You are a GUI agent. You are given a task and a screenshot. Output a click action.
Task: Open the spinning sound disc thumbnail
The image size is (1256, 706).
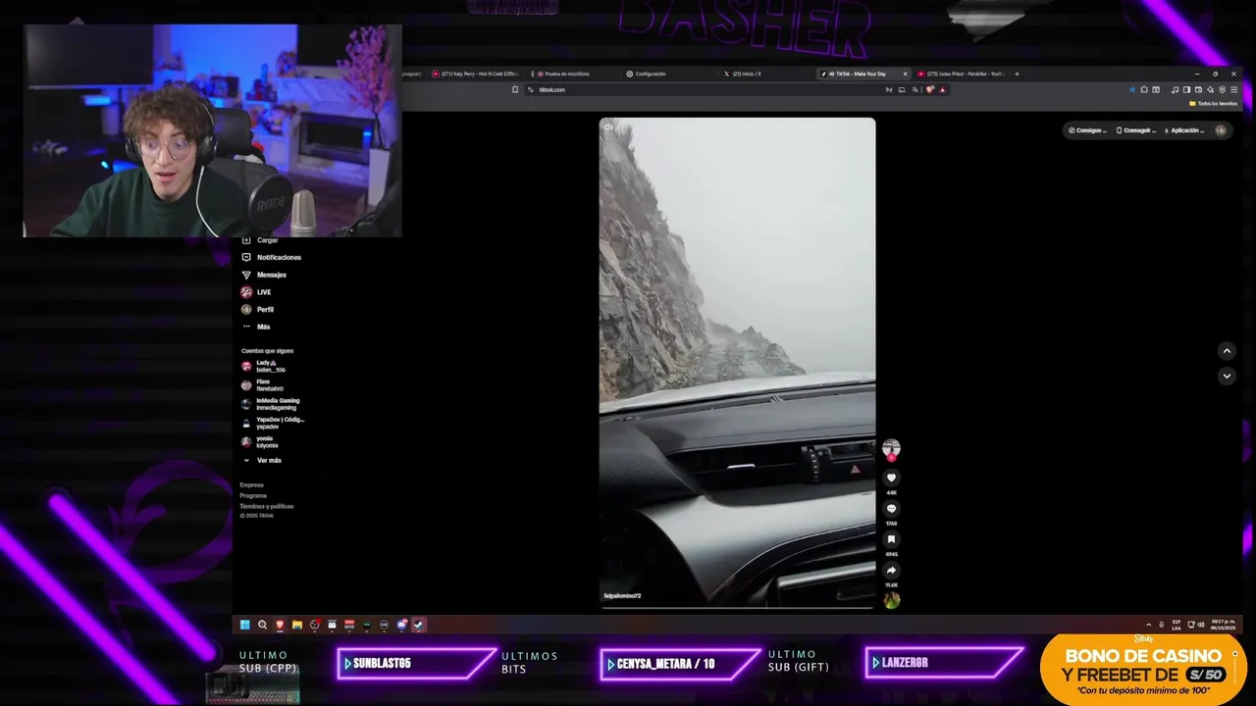(x=891, y=600)
